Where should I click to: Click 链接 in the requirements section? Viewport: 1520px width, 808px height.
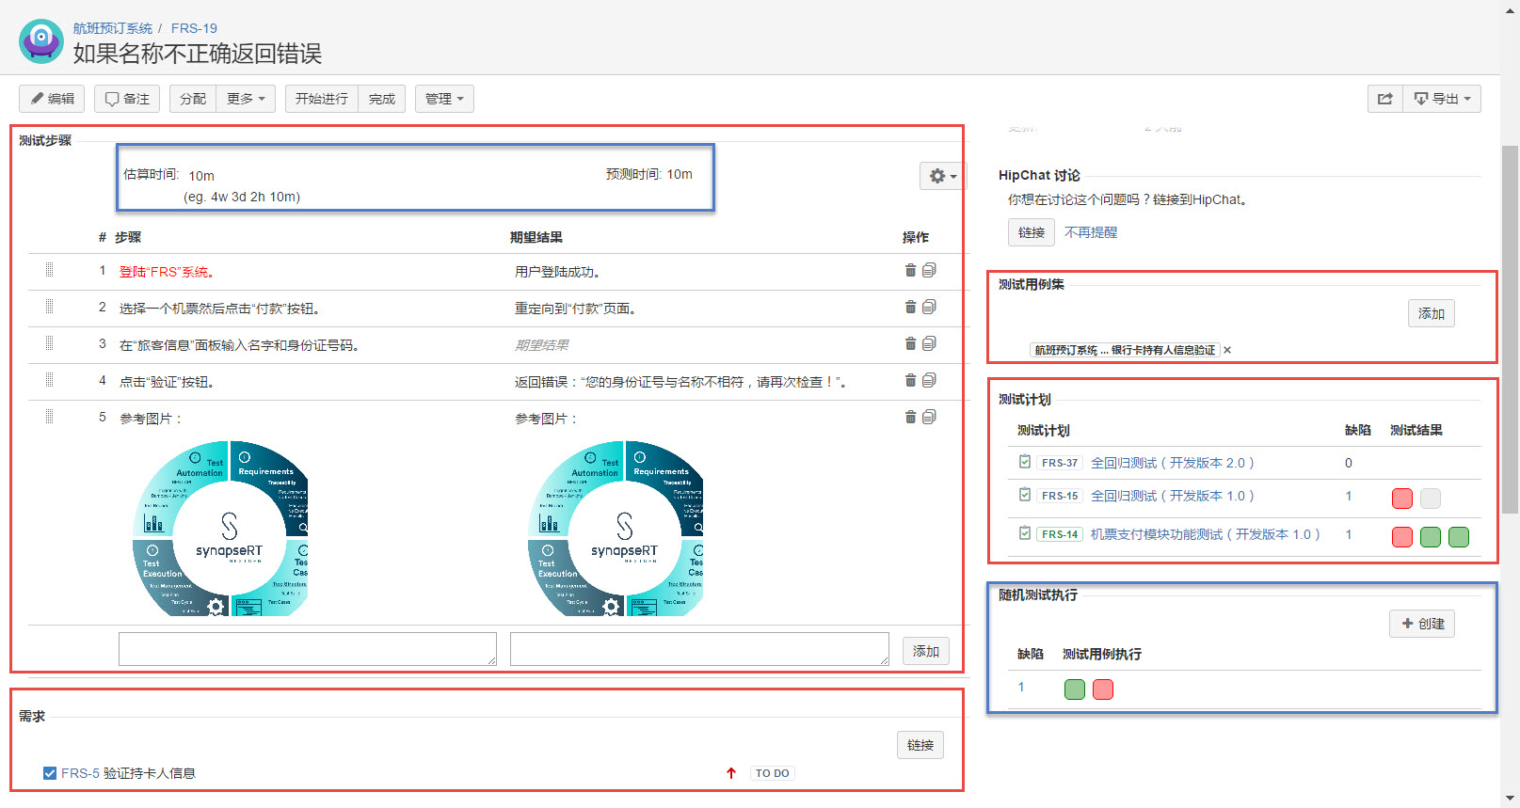(920, 745)
